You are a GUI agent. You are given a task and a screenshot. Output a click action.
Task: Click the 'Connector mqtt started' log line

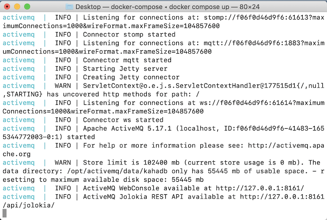click(x=127, y=60)
